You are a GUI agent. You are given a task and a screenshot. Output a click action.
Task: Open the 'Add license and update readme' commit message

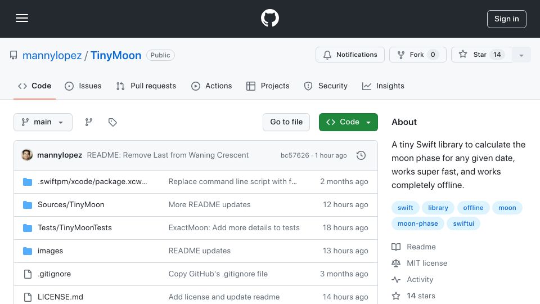[x=224, y=297]
